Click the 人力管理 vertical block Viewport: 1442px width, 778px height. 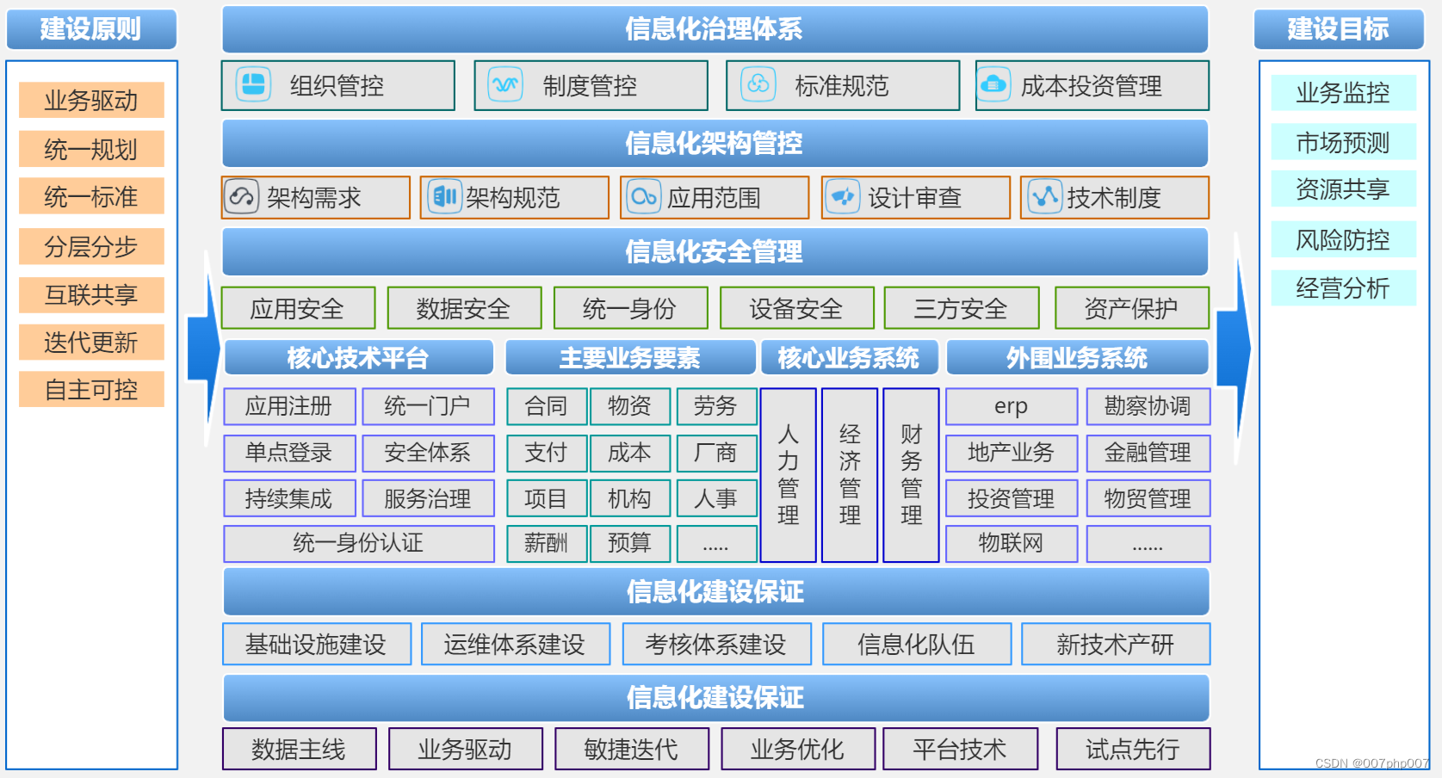tap(788, 476)
